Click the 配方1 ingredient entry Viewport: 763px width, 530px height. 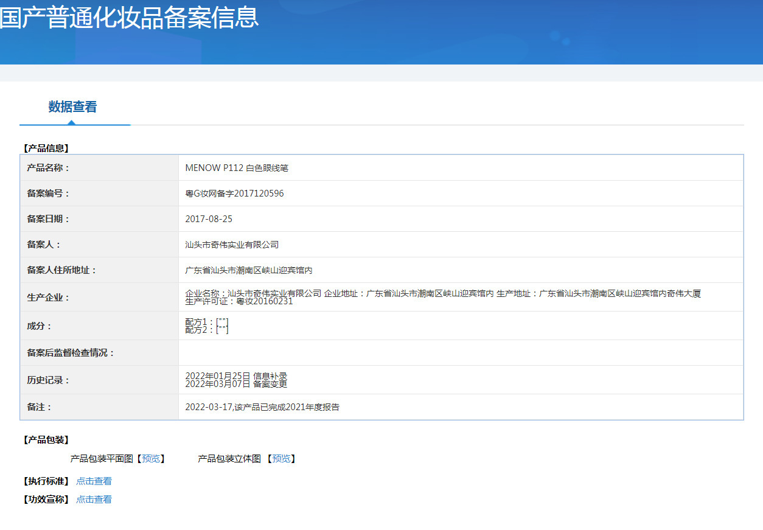pyautogui.click(x=207, y=321)
